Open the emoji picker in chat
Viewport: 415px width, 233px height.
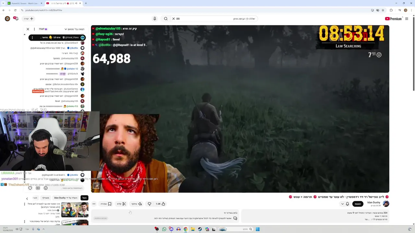point(46,188)
